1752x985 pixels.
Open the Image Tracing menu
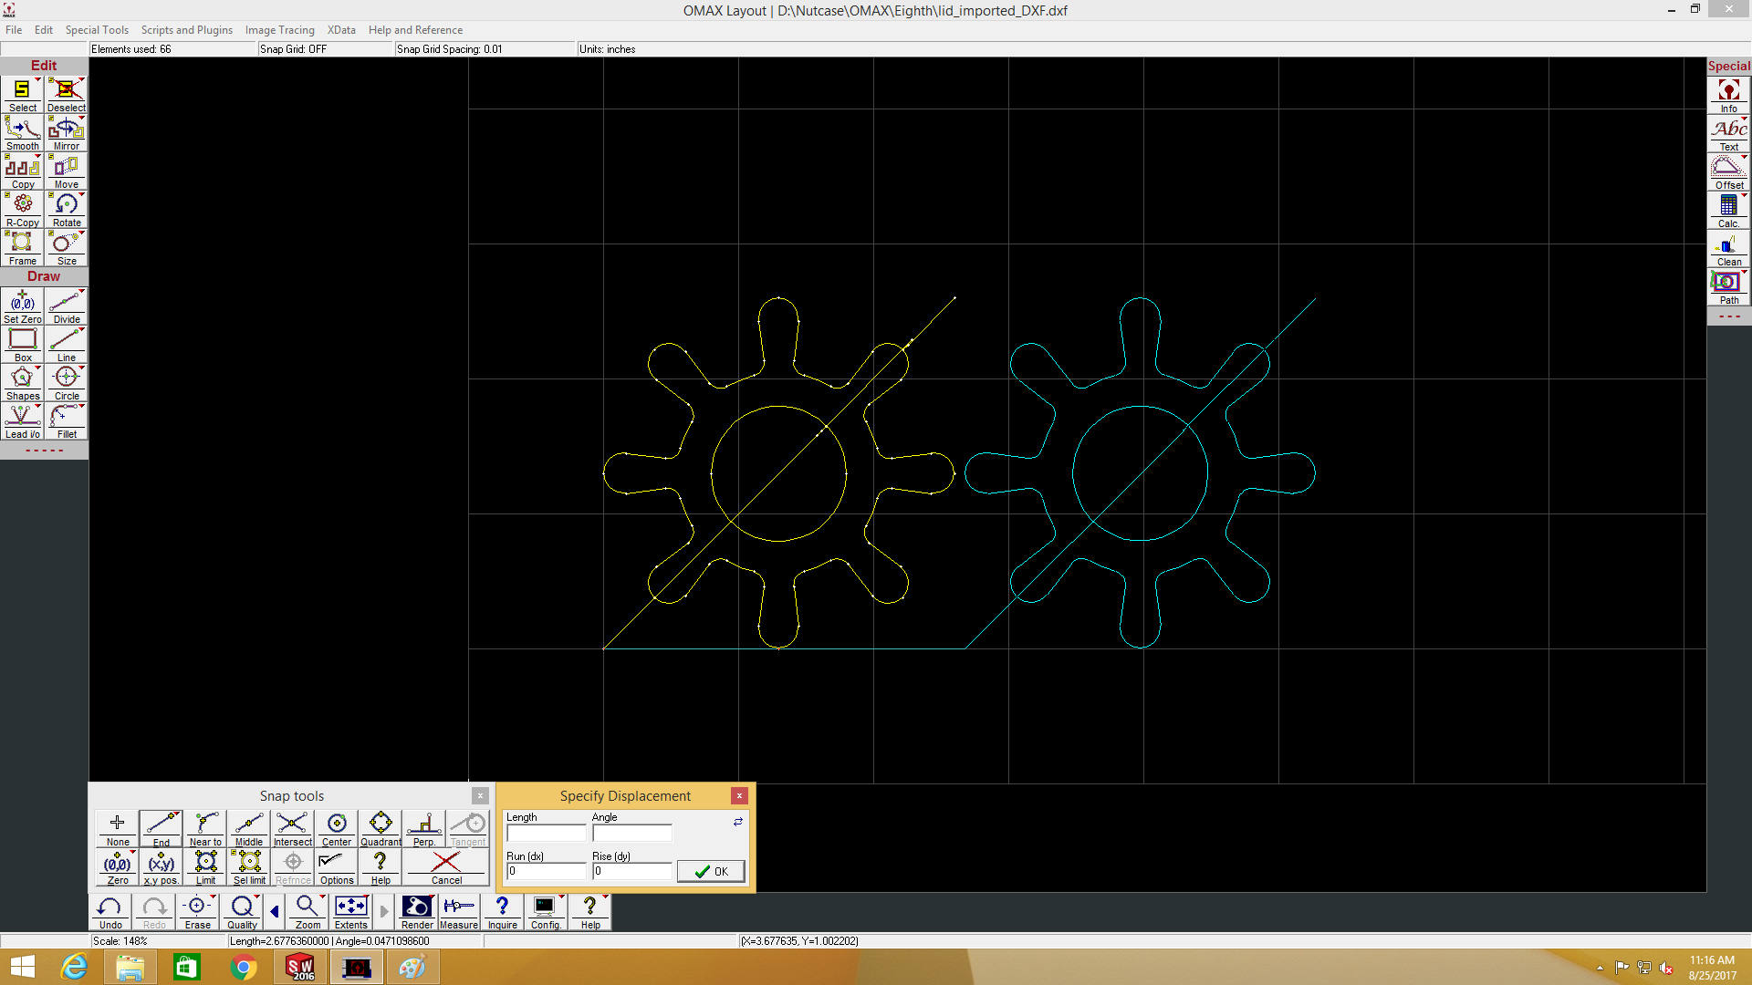279,30
